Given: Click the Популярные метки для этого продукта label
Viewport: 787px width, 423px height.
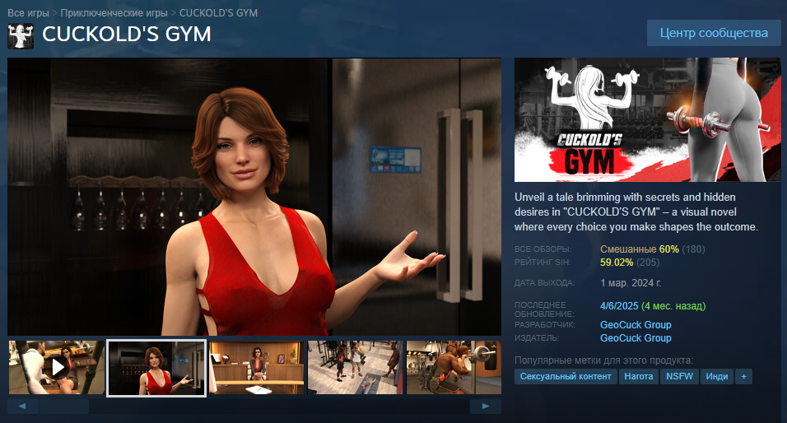Looking at the screenshot, I should tap(603, 360).
